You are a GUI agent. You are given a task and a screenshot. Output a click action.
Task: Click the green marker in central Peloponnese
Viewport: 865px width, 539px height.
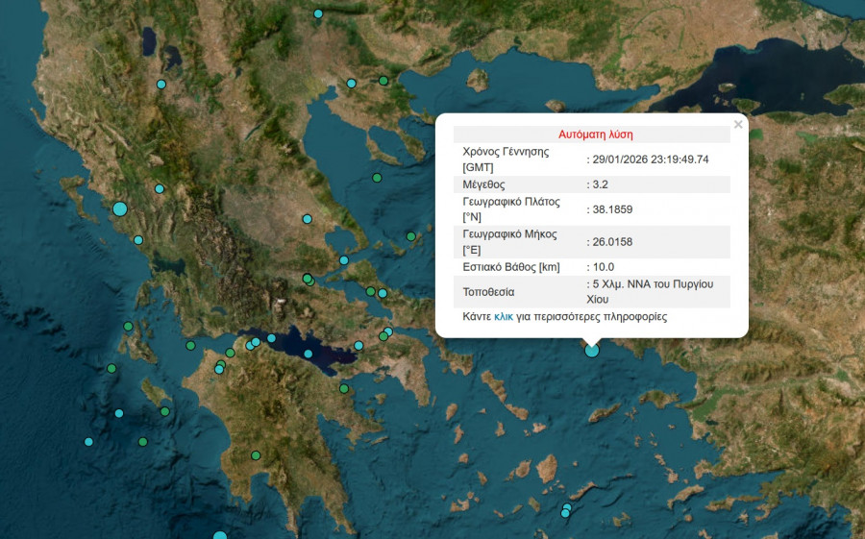tap(257, 455)
